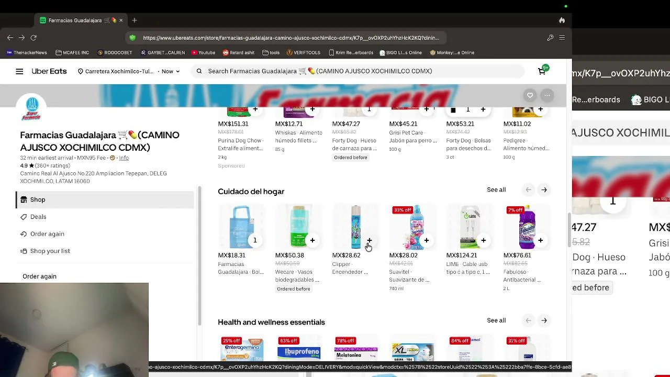Click the key icon in address bar
Viewport: 670px width, 377px height.
[x=550, y=38]
